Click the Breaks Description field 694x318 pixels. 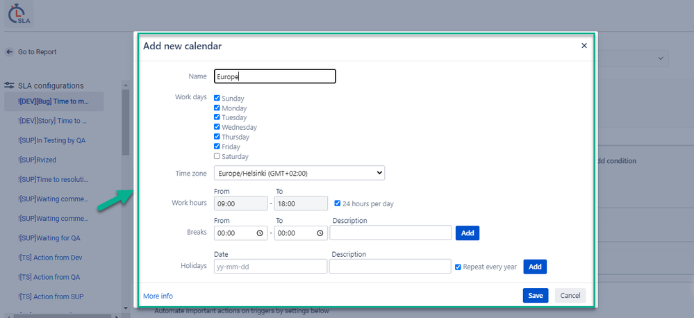(390, 233)
